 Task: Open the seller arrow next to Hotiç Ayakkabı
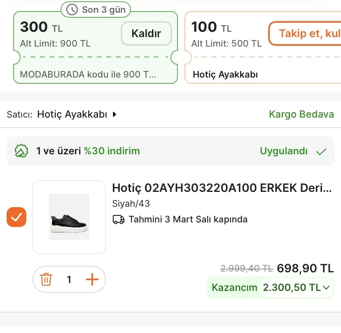pos(115,114)
